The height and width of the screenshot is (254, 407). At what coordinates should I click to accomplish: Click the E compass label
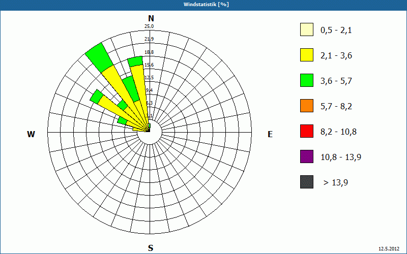270,134
